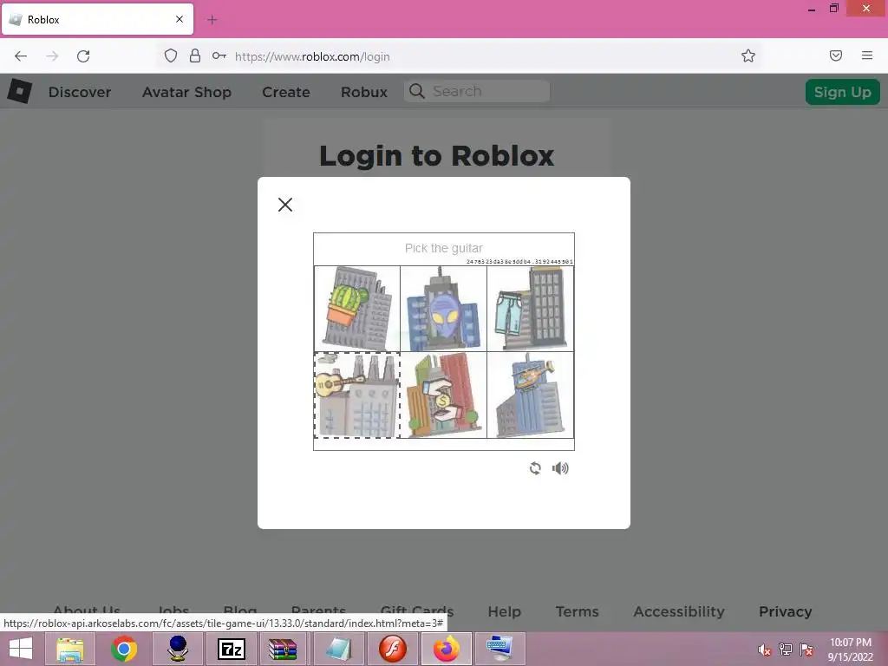Select the guitar image tile
Image resolution: width=888 pixels, height=666 pixels.
[x=357, y=395]
